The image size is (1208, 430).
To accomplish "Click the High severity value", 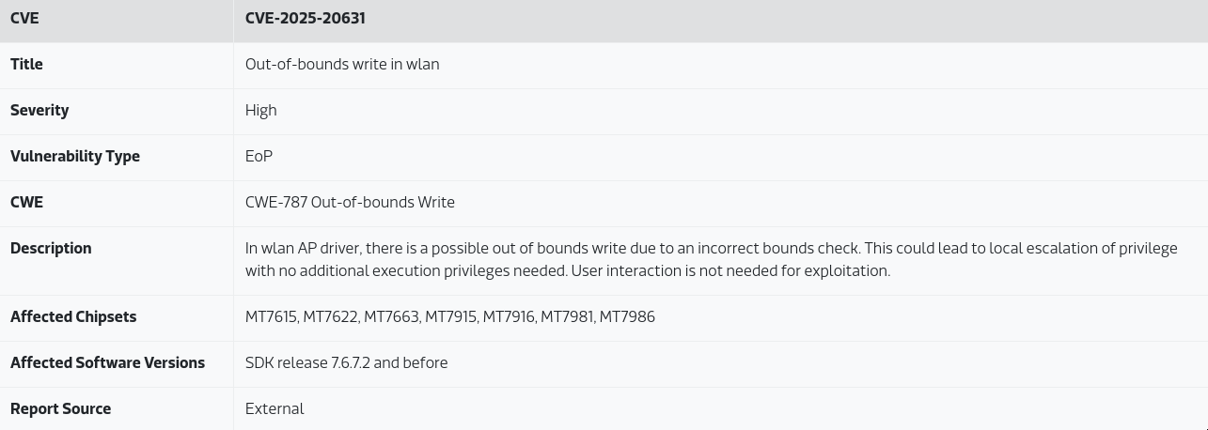I will (261, 110).
